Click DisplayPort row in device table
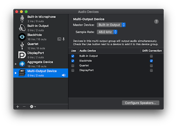The height and width of the screenshot is (127, 177). (x=116, y=70)
